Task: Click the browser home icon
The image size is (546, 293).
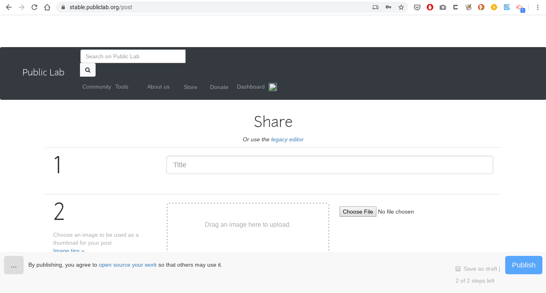Action: tap(47, 7)
